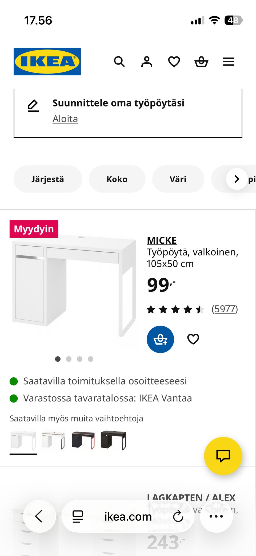
Task: Open the user profile icon
Action: (x=147, y=62)
